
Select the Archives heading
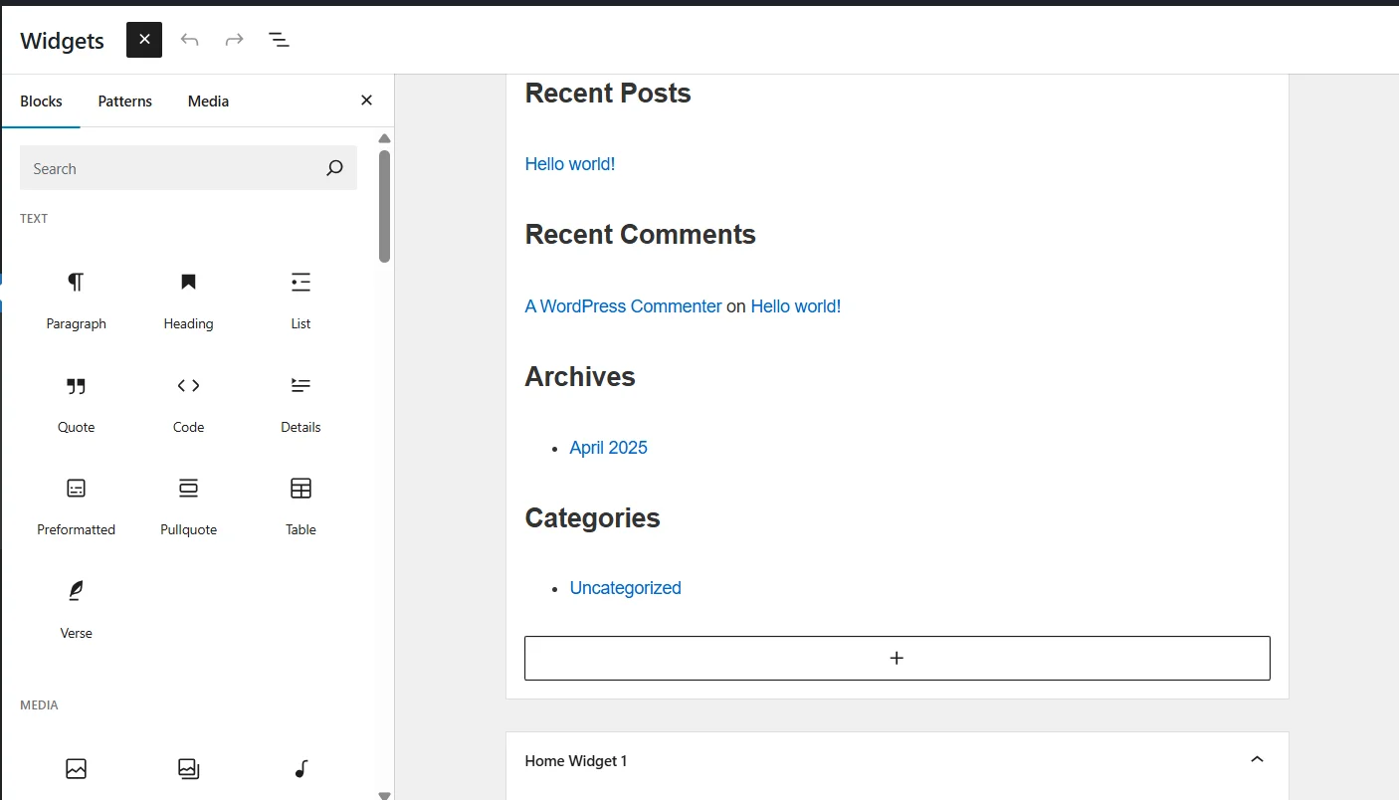[x=579, y=377]
